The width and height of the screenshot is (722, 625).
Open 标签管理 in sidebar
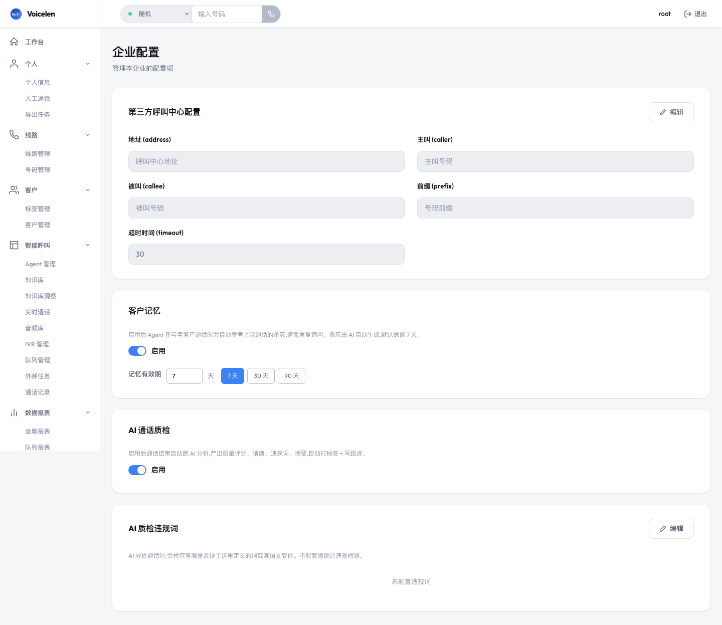(x=38, y=209)
